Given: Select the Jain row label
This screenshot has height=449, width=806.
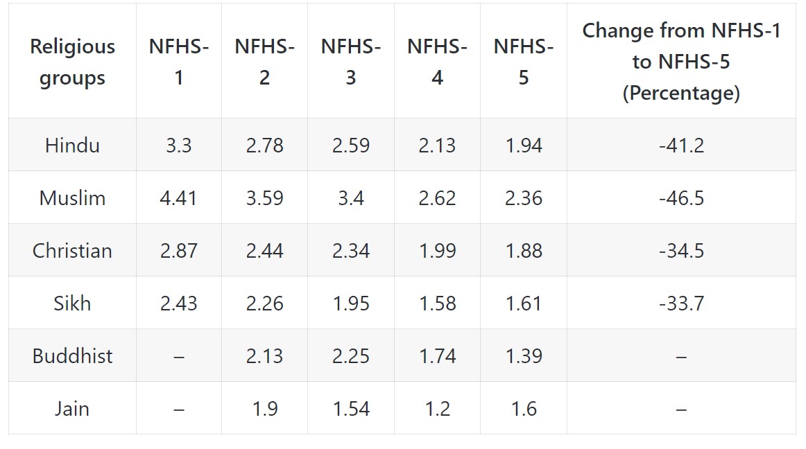Looking at the screenshot, I should point(72,409).
